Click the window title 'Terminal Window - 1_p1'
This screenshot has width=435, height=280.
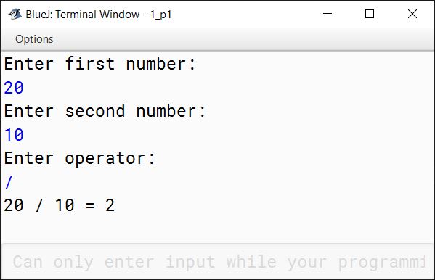point(113,14)
